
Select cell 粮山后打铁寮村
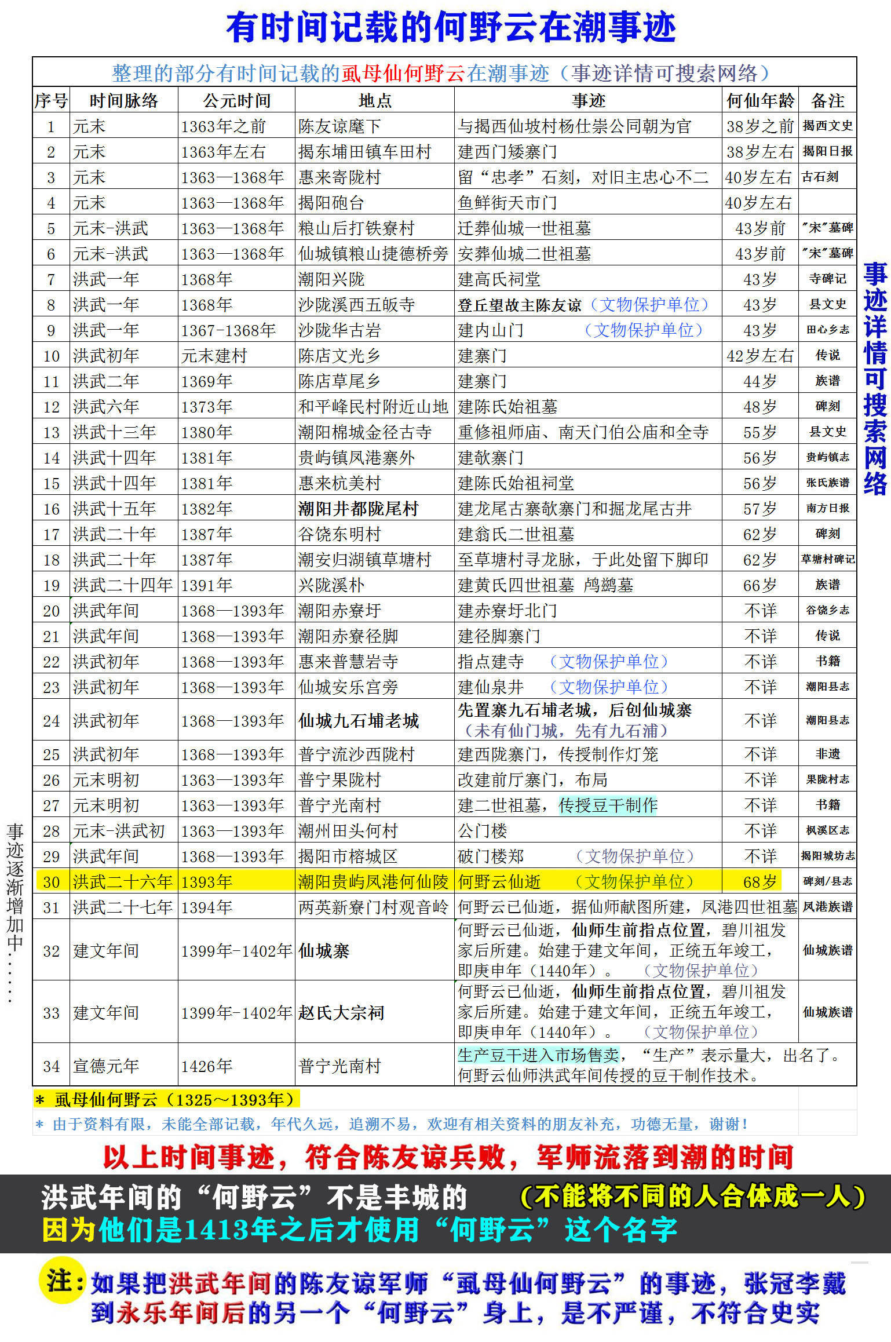[375, 228]
